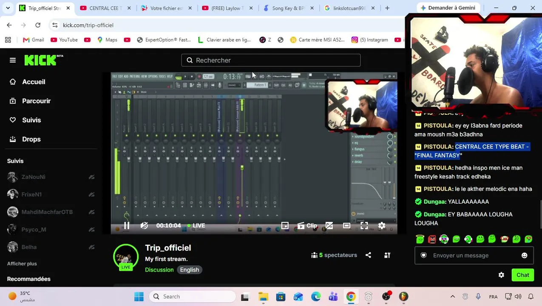Click highlighted CENTRAL CEE TYPE BEAT message

click(472, 151)
